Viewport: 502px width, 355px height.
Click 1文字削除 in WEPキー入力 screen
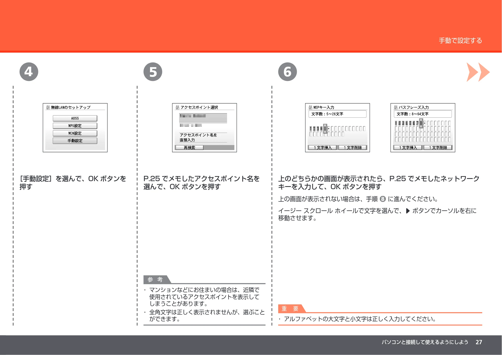(353, 148)
